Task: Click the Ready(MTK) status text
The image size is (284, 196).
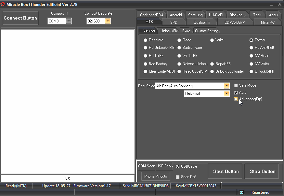Action: click(16, 186)
